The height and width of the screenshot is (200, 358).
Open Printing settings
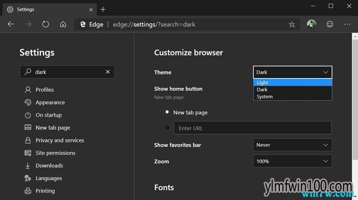coord(45,191)
